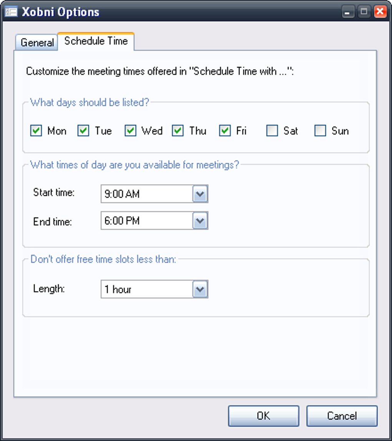Enable the Sat checkbox

(272, 131)
